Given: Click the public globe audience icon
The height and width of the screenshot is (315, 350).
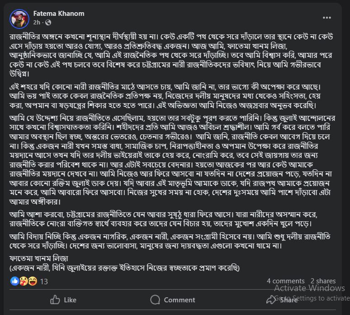Looking at the screenshot, I should [48, 23].
